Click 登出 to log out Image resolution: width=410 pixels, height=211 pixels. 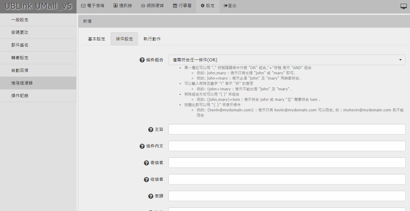pos(230,6)
